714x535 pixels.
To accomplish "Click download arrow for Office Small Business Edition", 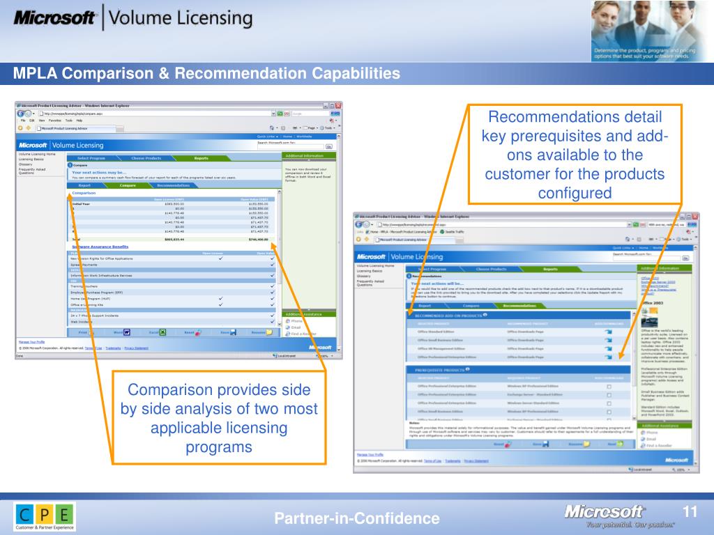I will click(608, 340).
